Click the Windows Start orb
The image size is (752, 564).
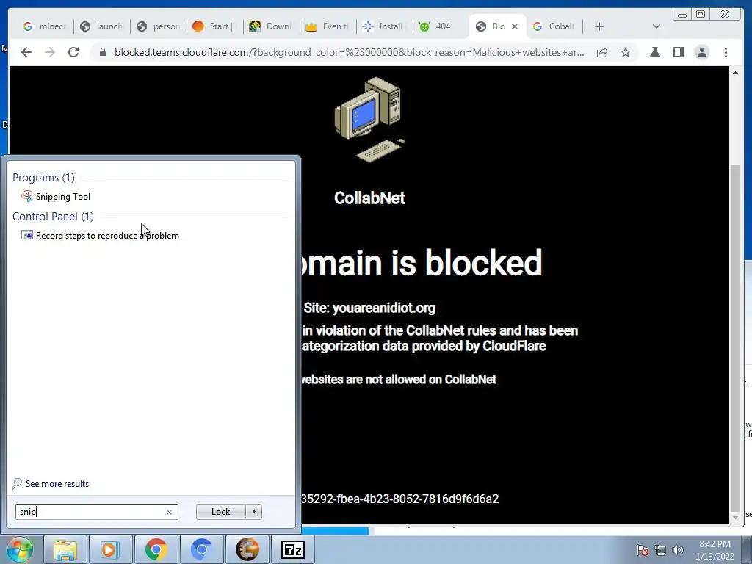pos(19,549)
